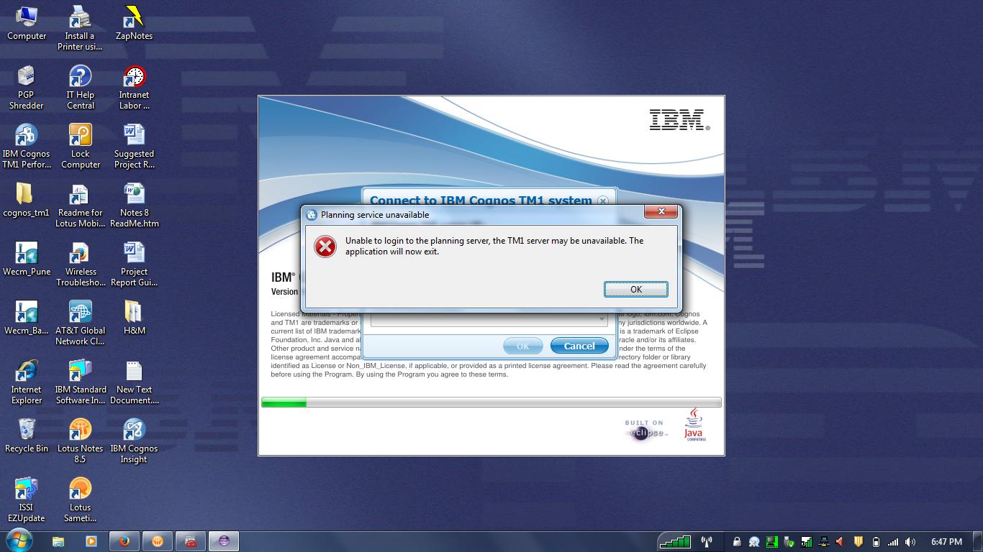The image size is (983, 552).
Task: Select the Notes 8 ReadMe.htm file
Action: [134, 205]
